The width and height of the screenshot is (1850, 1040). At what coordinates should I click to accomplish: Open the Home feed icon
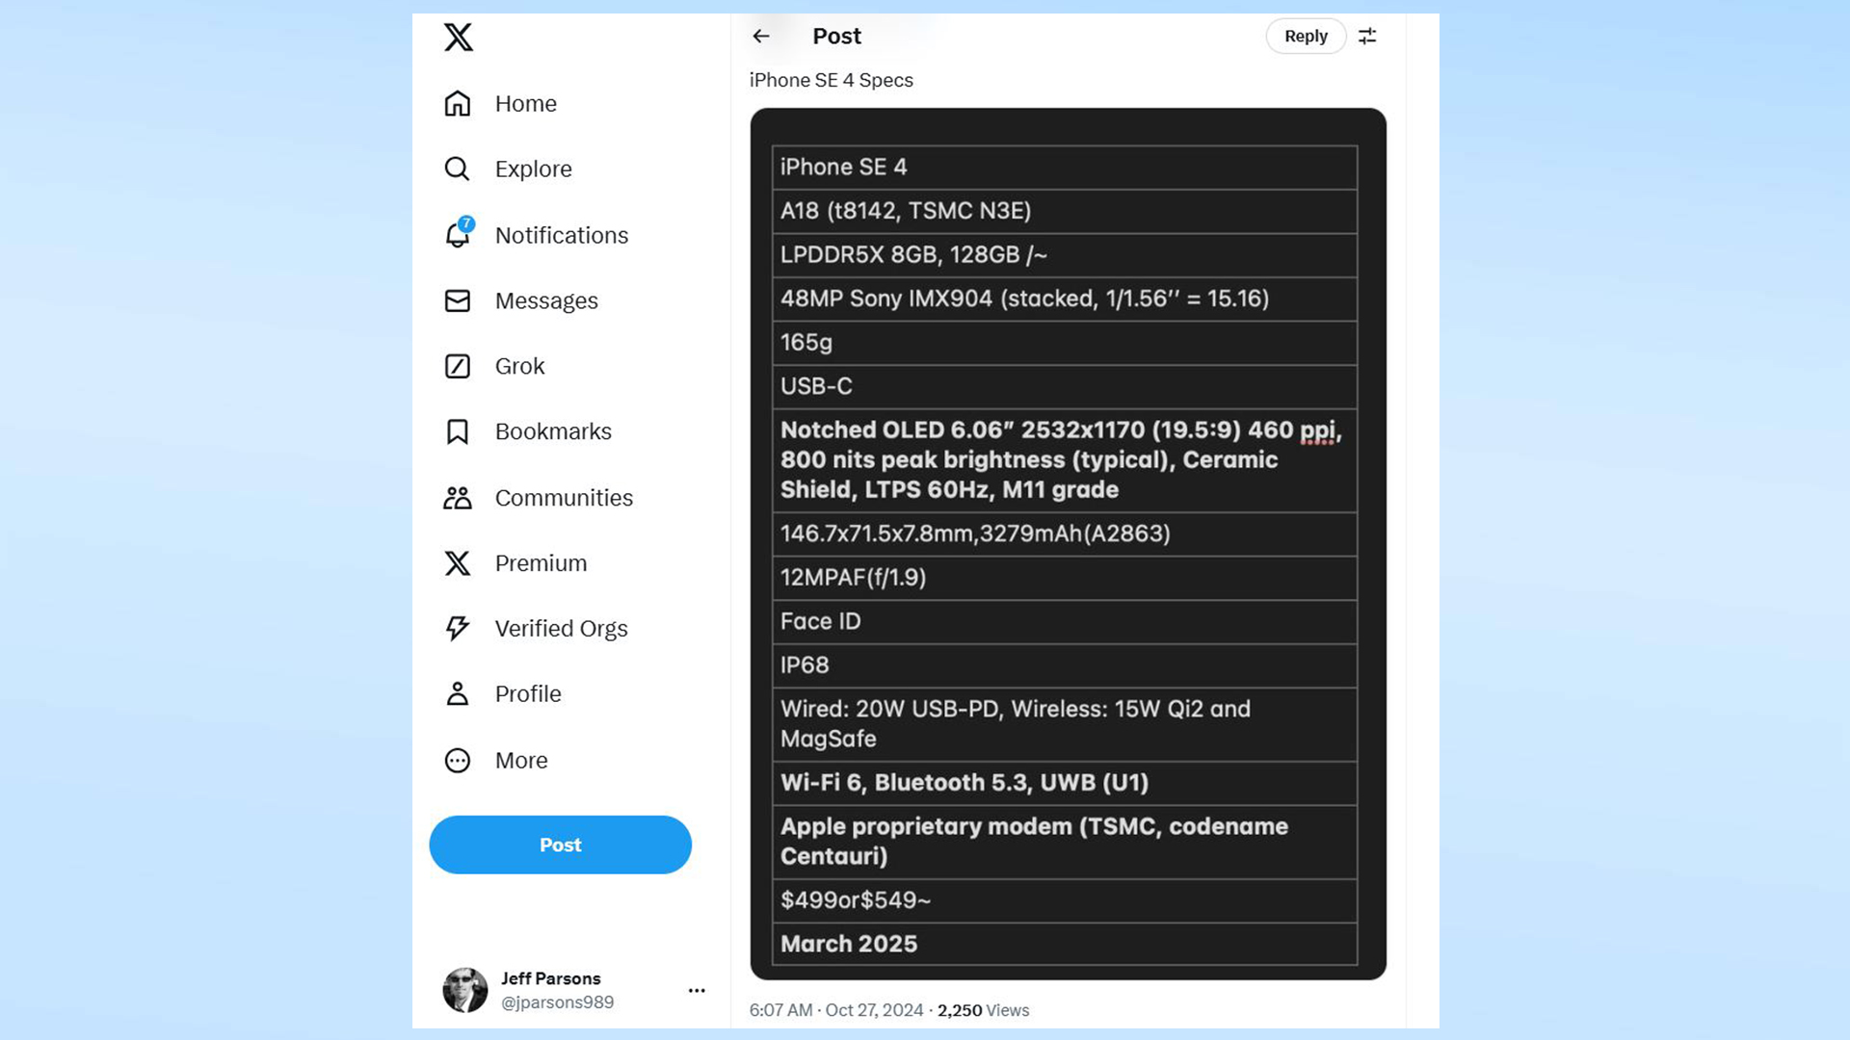pos(458,103)
